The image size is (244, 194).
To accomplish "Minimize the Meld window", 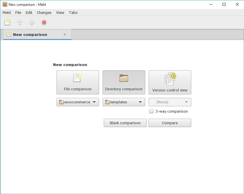I will (211, 4).
